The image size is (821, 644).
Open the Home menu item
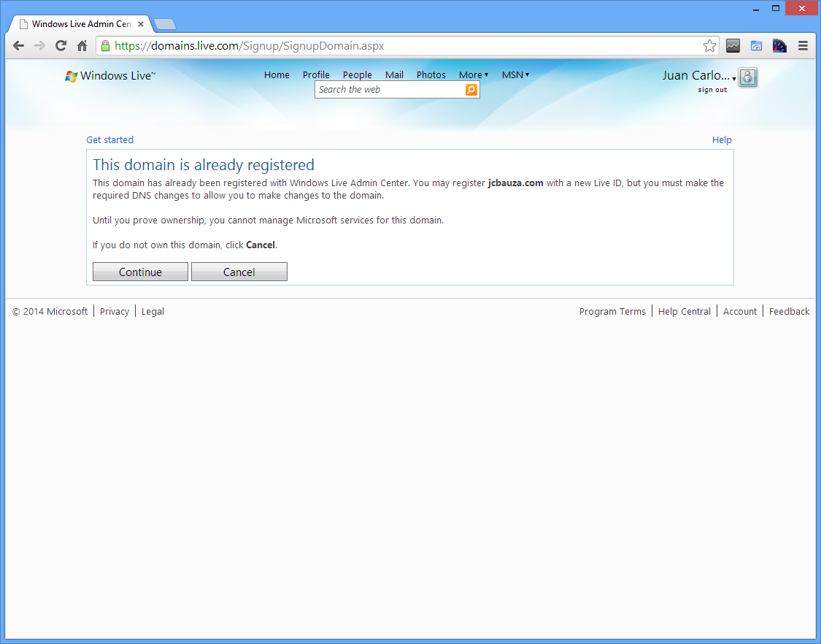(x=277, y=75)
